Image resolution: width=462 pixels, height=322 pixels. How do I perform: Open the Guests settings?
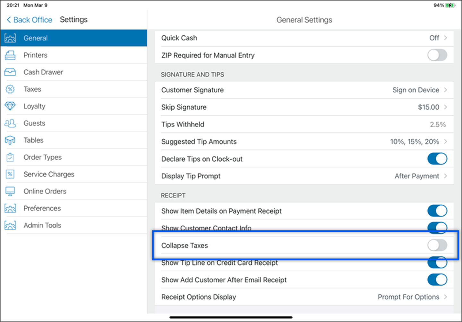pyautogui.click(x=74, y=123)
